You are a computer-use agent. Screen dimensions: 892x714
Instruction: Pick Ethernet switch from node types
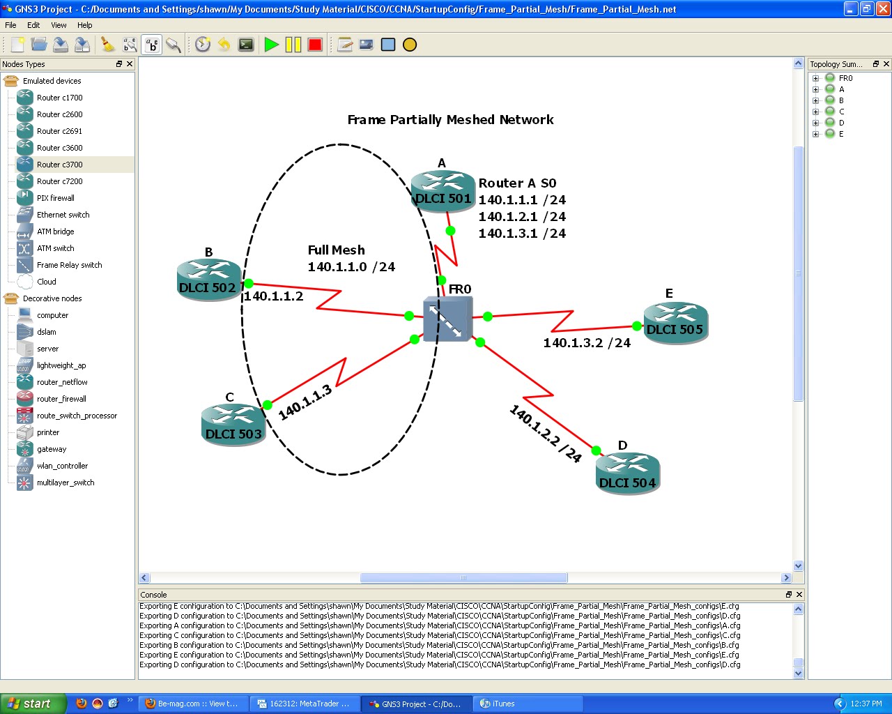click(x=54, y=215)
